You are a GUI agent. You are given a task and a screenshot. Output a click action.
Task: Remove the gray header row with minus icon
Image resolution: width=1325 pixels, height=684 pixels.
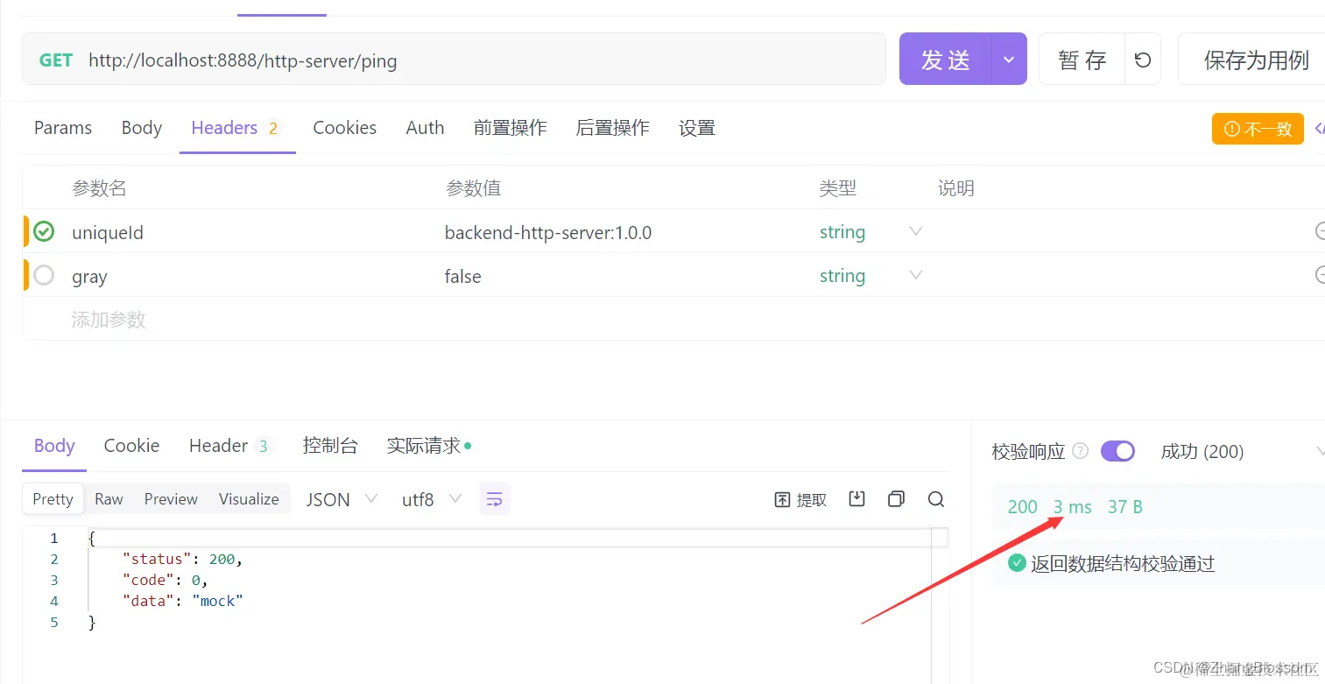(1320, 275)
